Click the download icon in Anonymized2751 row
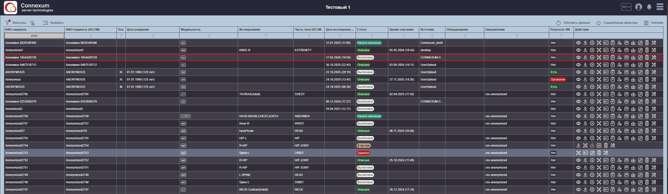The height and width of the screenshot is (194, 668). click(x=585, y=167)
